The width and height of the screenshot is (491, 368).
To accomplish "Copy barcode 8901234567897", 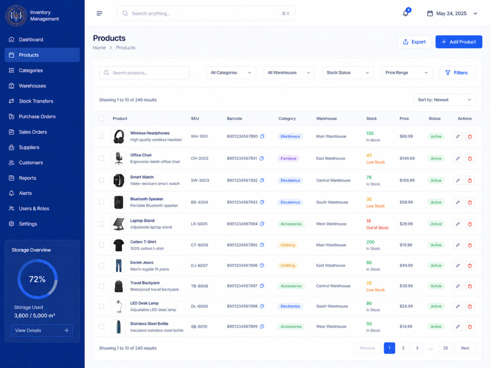I will (262, 286).
